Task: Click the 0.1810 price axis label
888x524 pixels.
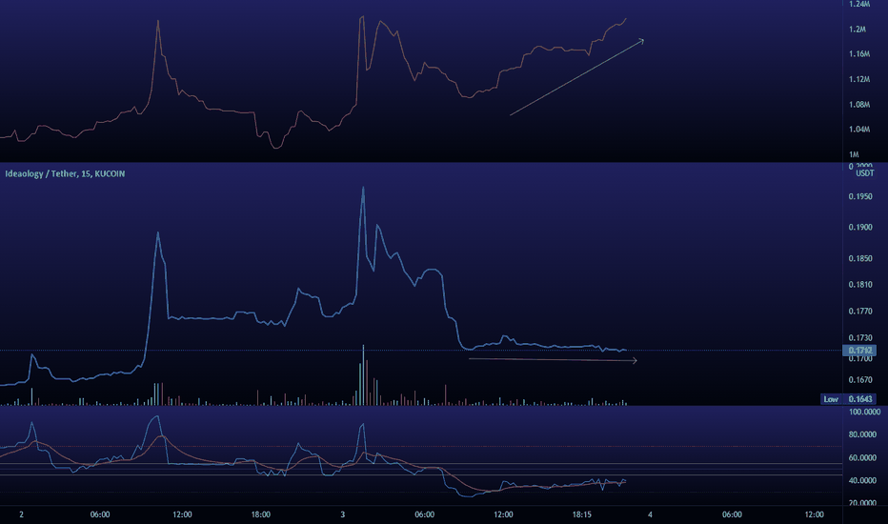Action: (x=860, y=284)
